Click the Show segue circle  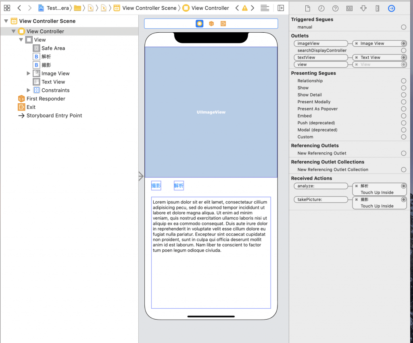403,88
